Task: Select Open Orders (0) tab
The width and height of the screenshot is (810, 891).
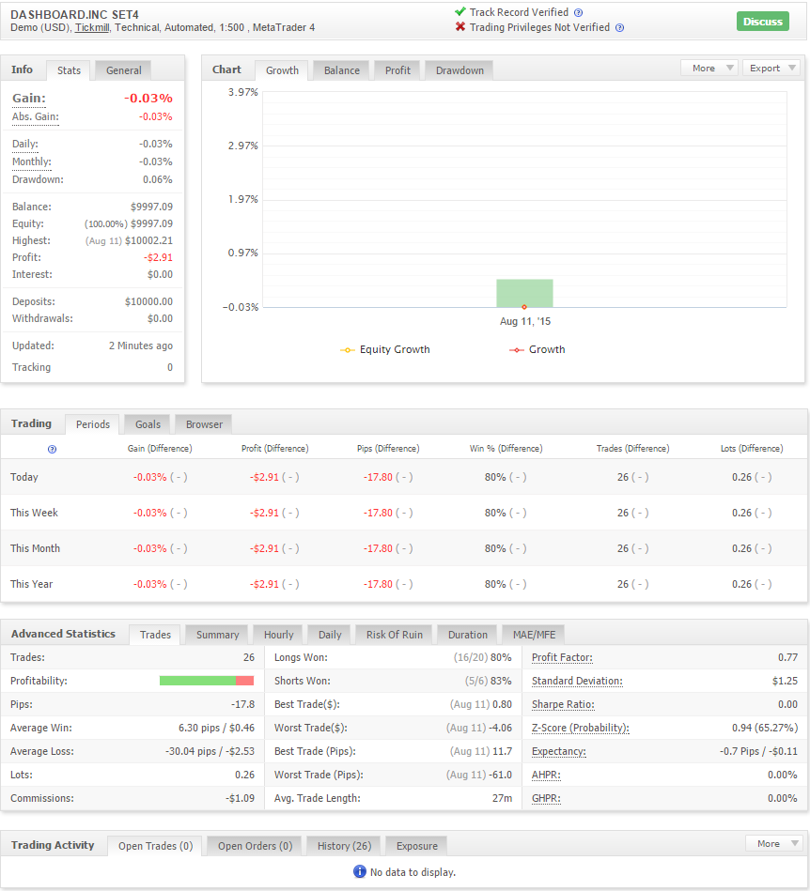Action: pos(255,846)
